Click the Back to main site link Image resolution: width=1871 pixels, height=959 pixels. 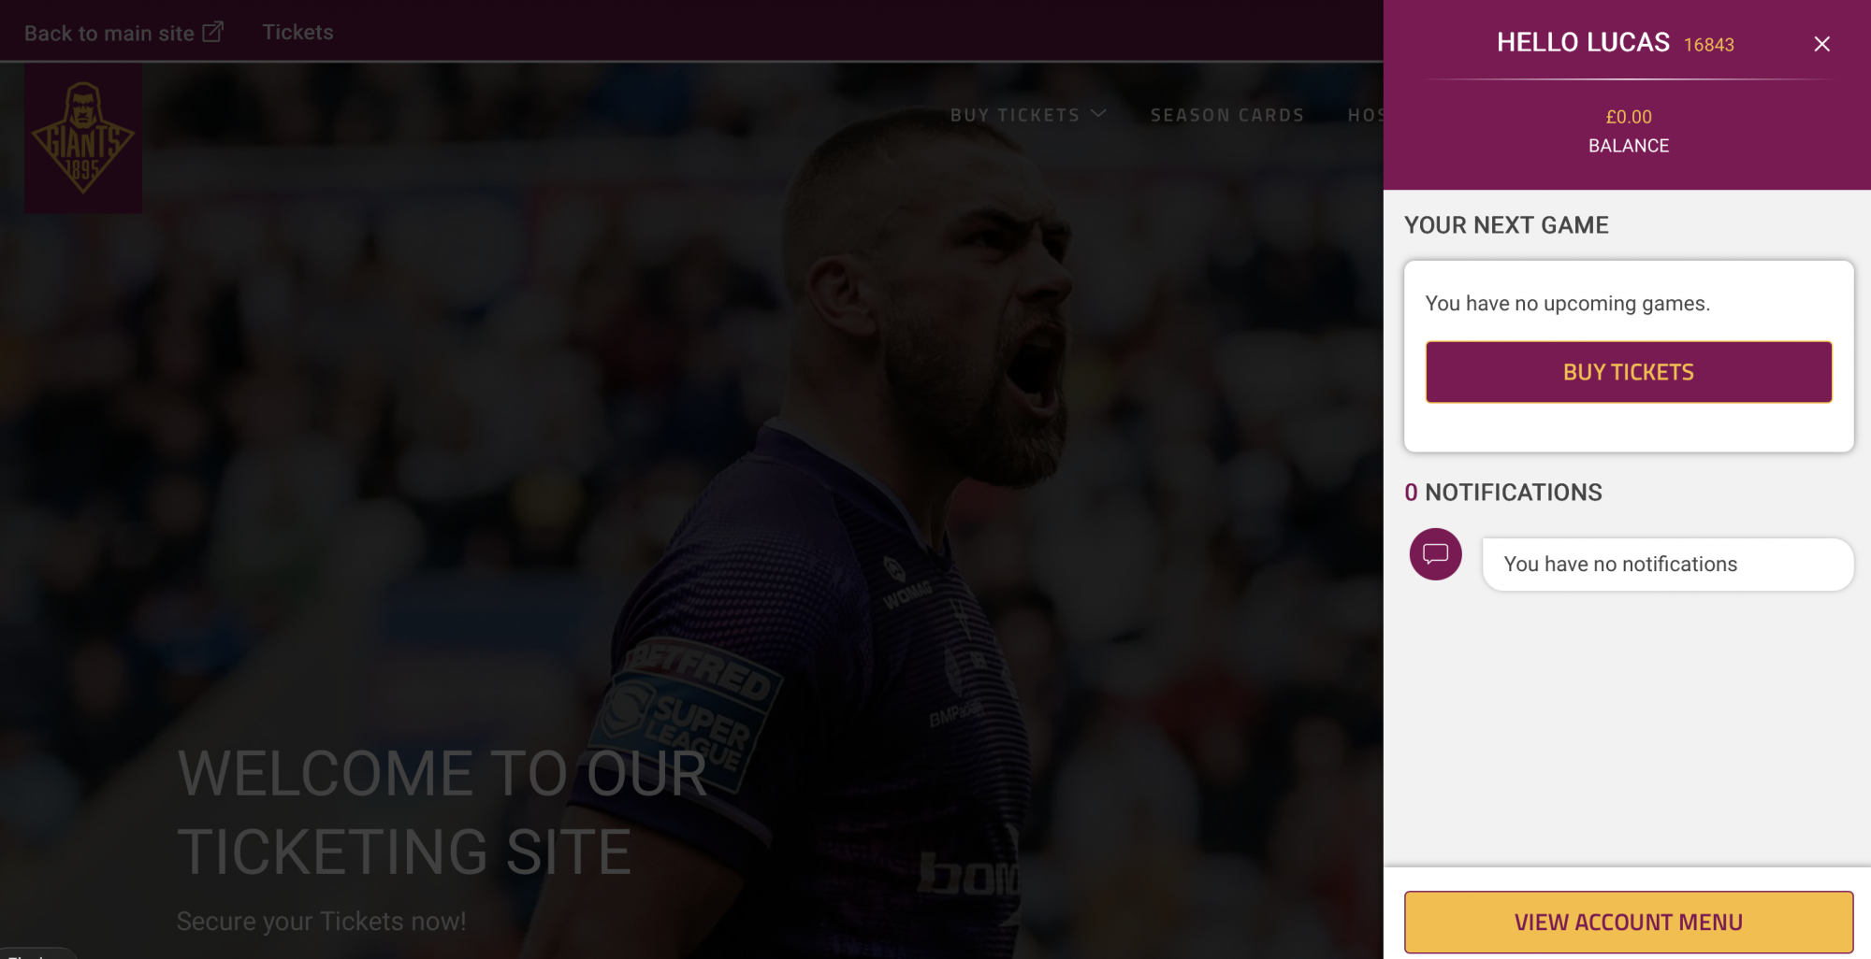point(109,33)
